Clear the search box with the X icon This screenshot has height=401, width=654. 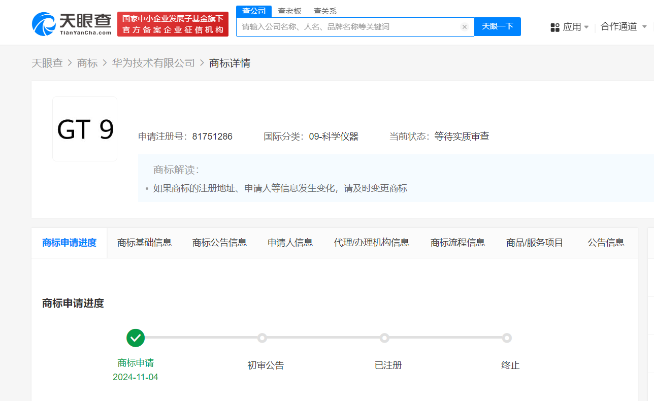point(464,27)
